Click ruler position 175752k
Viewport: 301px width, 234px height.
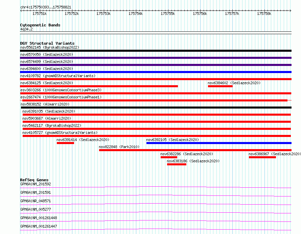pos(72,14)
